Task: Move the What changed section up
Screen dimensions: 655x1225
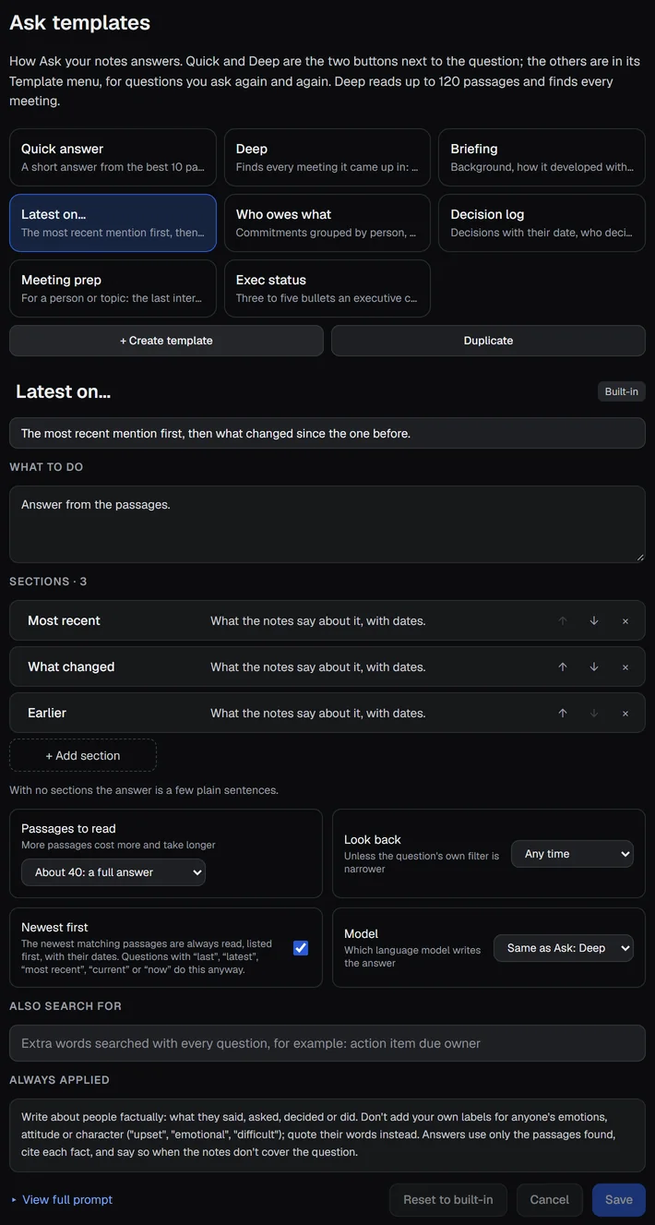Action: (x=563, y=667)
